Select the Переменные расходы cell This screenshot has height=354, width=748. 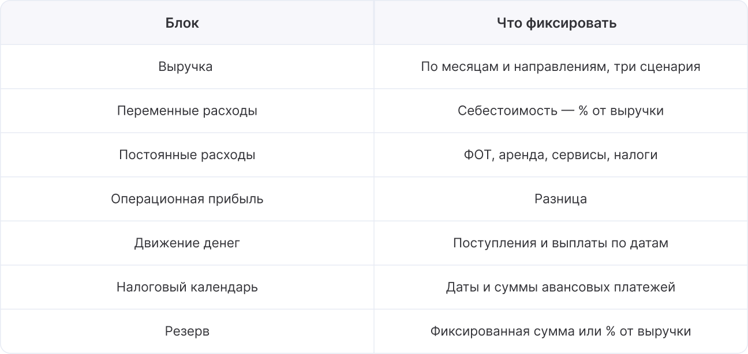187,111
